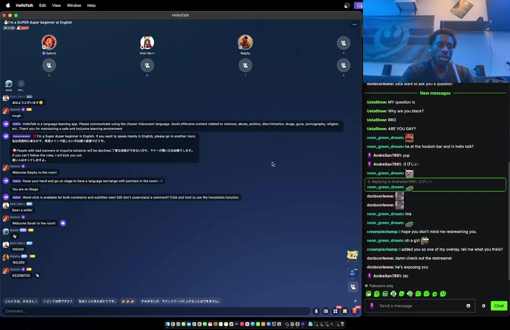Screen dimensions: 510x330
Task: Open the four-square apps grid icon
Action: pyautogui.click(x=335, y=311)
